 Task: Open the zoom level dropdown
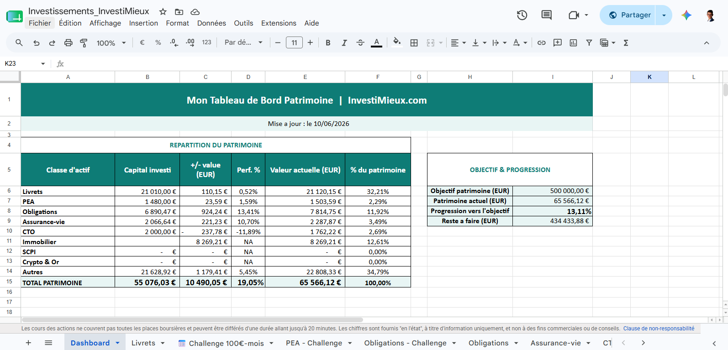pyautogui.click(x=111, y=43)
